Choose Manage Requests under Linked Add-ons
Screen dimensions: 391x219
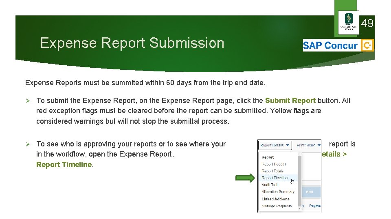coord(277,206)
